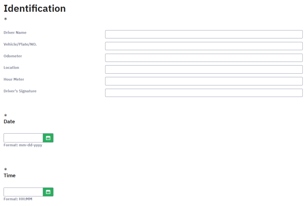Click the bold "Time" section heading
308x206 pixels.
[x=10, y=176]
